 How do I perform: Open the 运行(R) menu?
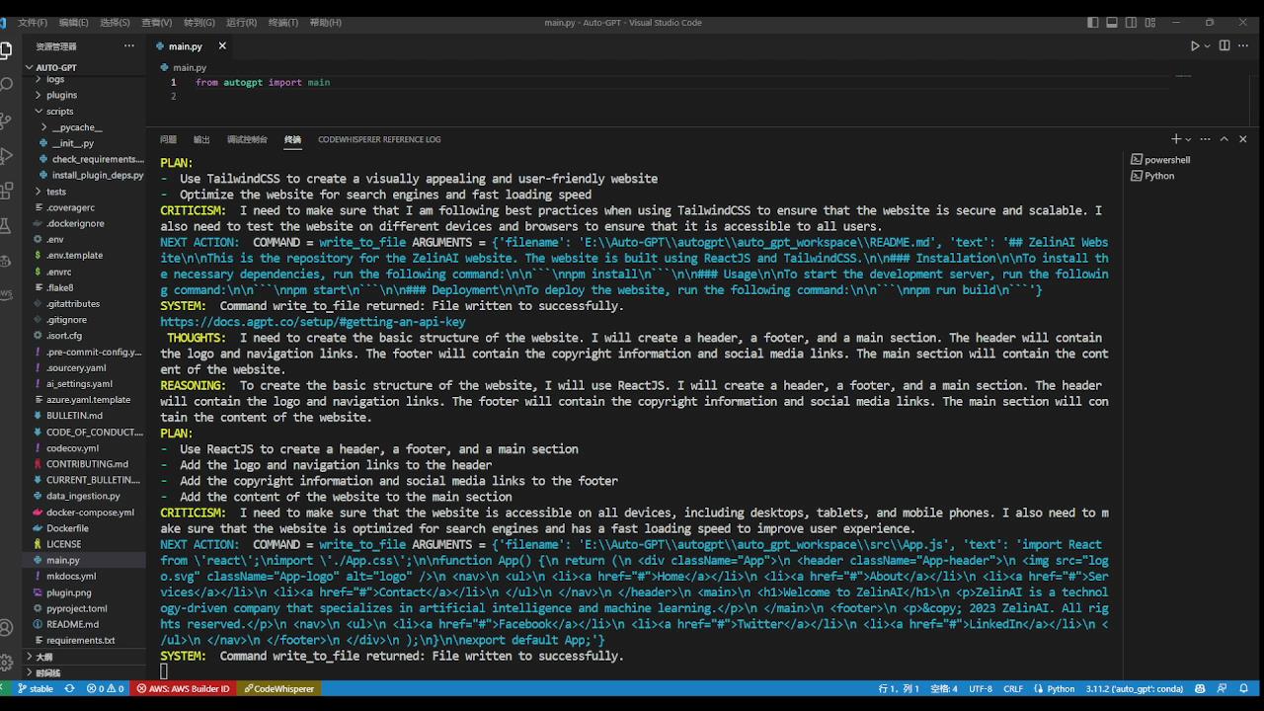coord(242,23)
